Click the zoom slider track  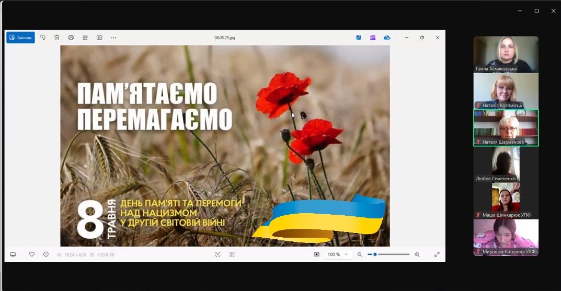(392, 254)
